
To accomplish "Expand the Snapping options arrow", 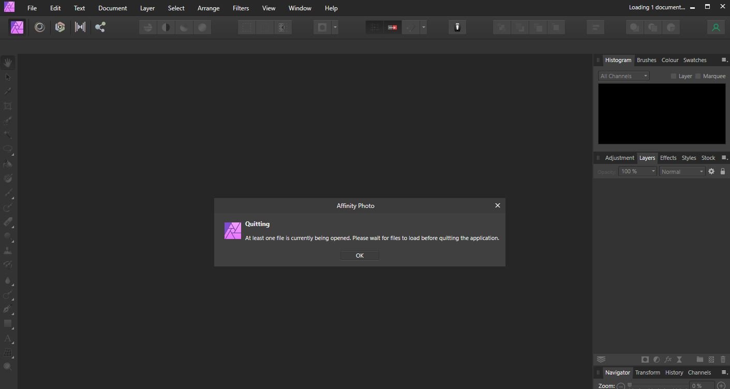I will point(424,27).
